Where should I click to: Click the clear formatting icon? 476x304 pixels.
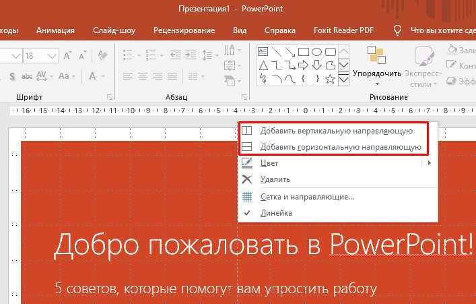coord(102,55)
